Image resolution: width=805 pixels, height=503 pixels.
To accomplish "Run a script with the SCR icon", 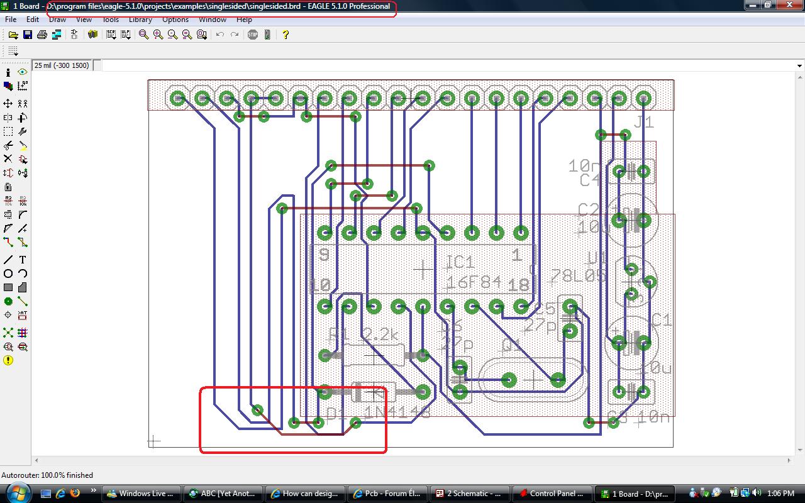I will pyautogui.click(x=111, y=35).
